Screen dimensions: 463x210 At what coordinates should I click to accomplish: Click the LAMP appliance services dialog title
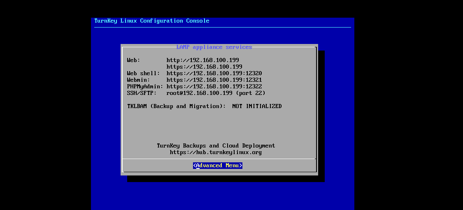(214, 47)
